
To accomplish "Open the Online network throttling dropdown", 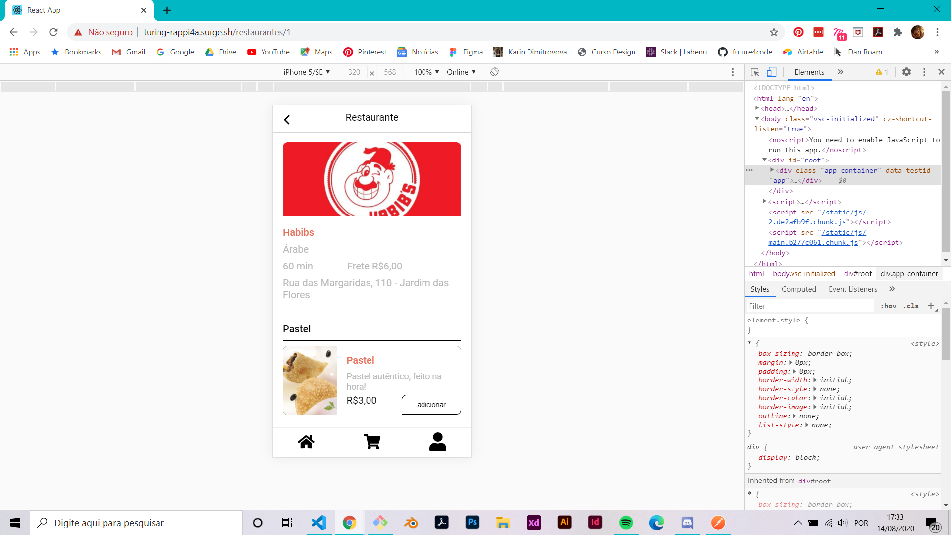I will 461,72.
